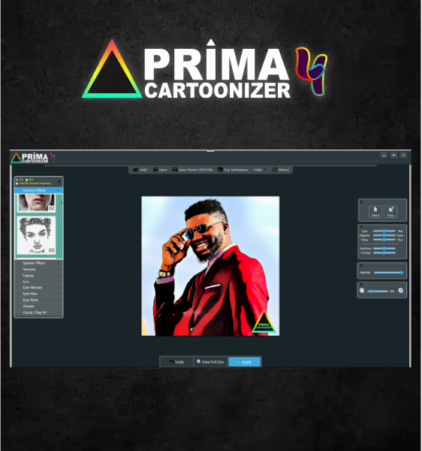The image size is (422, 451).
Task: Adjust the Cyan to Red slider
Action: (384, 231)
